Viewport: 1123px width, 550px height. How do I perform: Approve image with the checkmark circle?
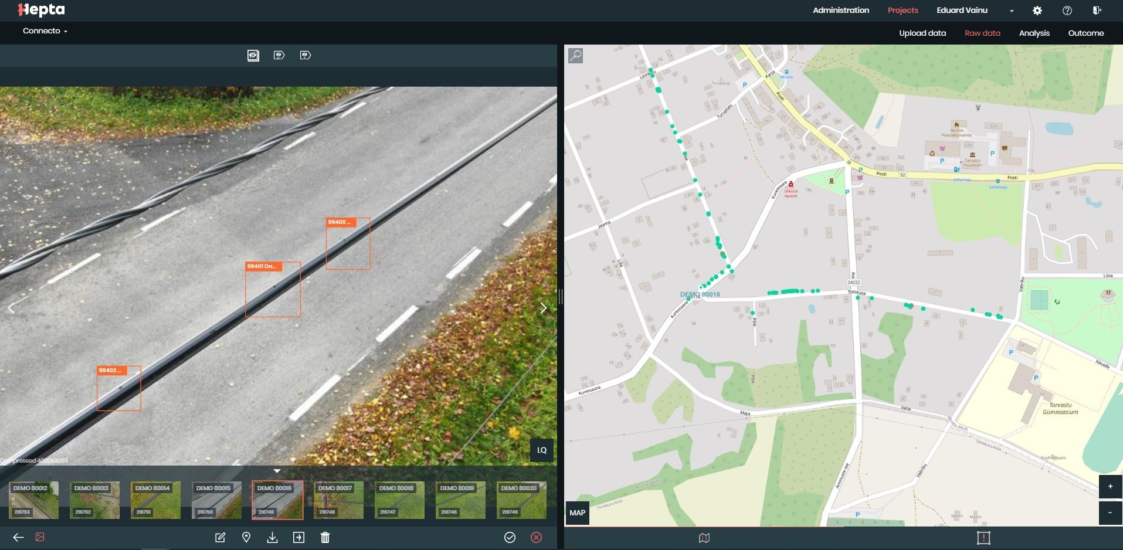510,538
